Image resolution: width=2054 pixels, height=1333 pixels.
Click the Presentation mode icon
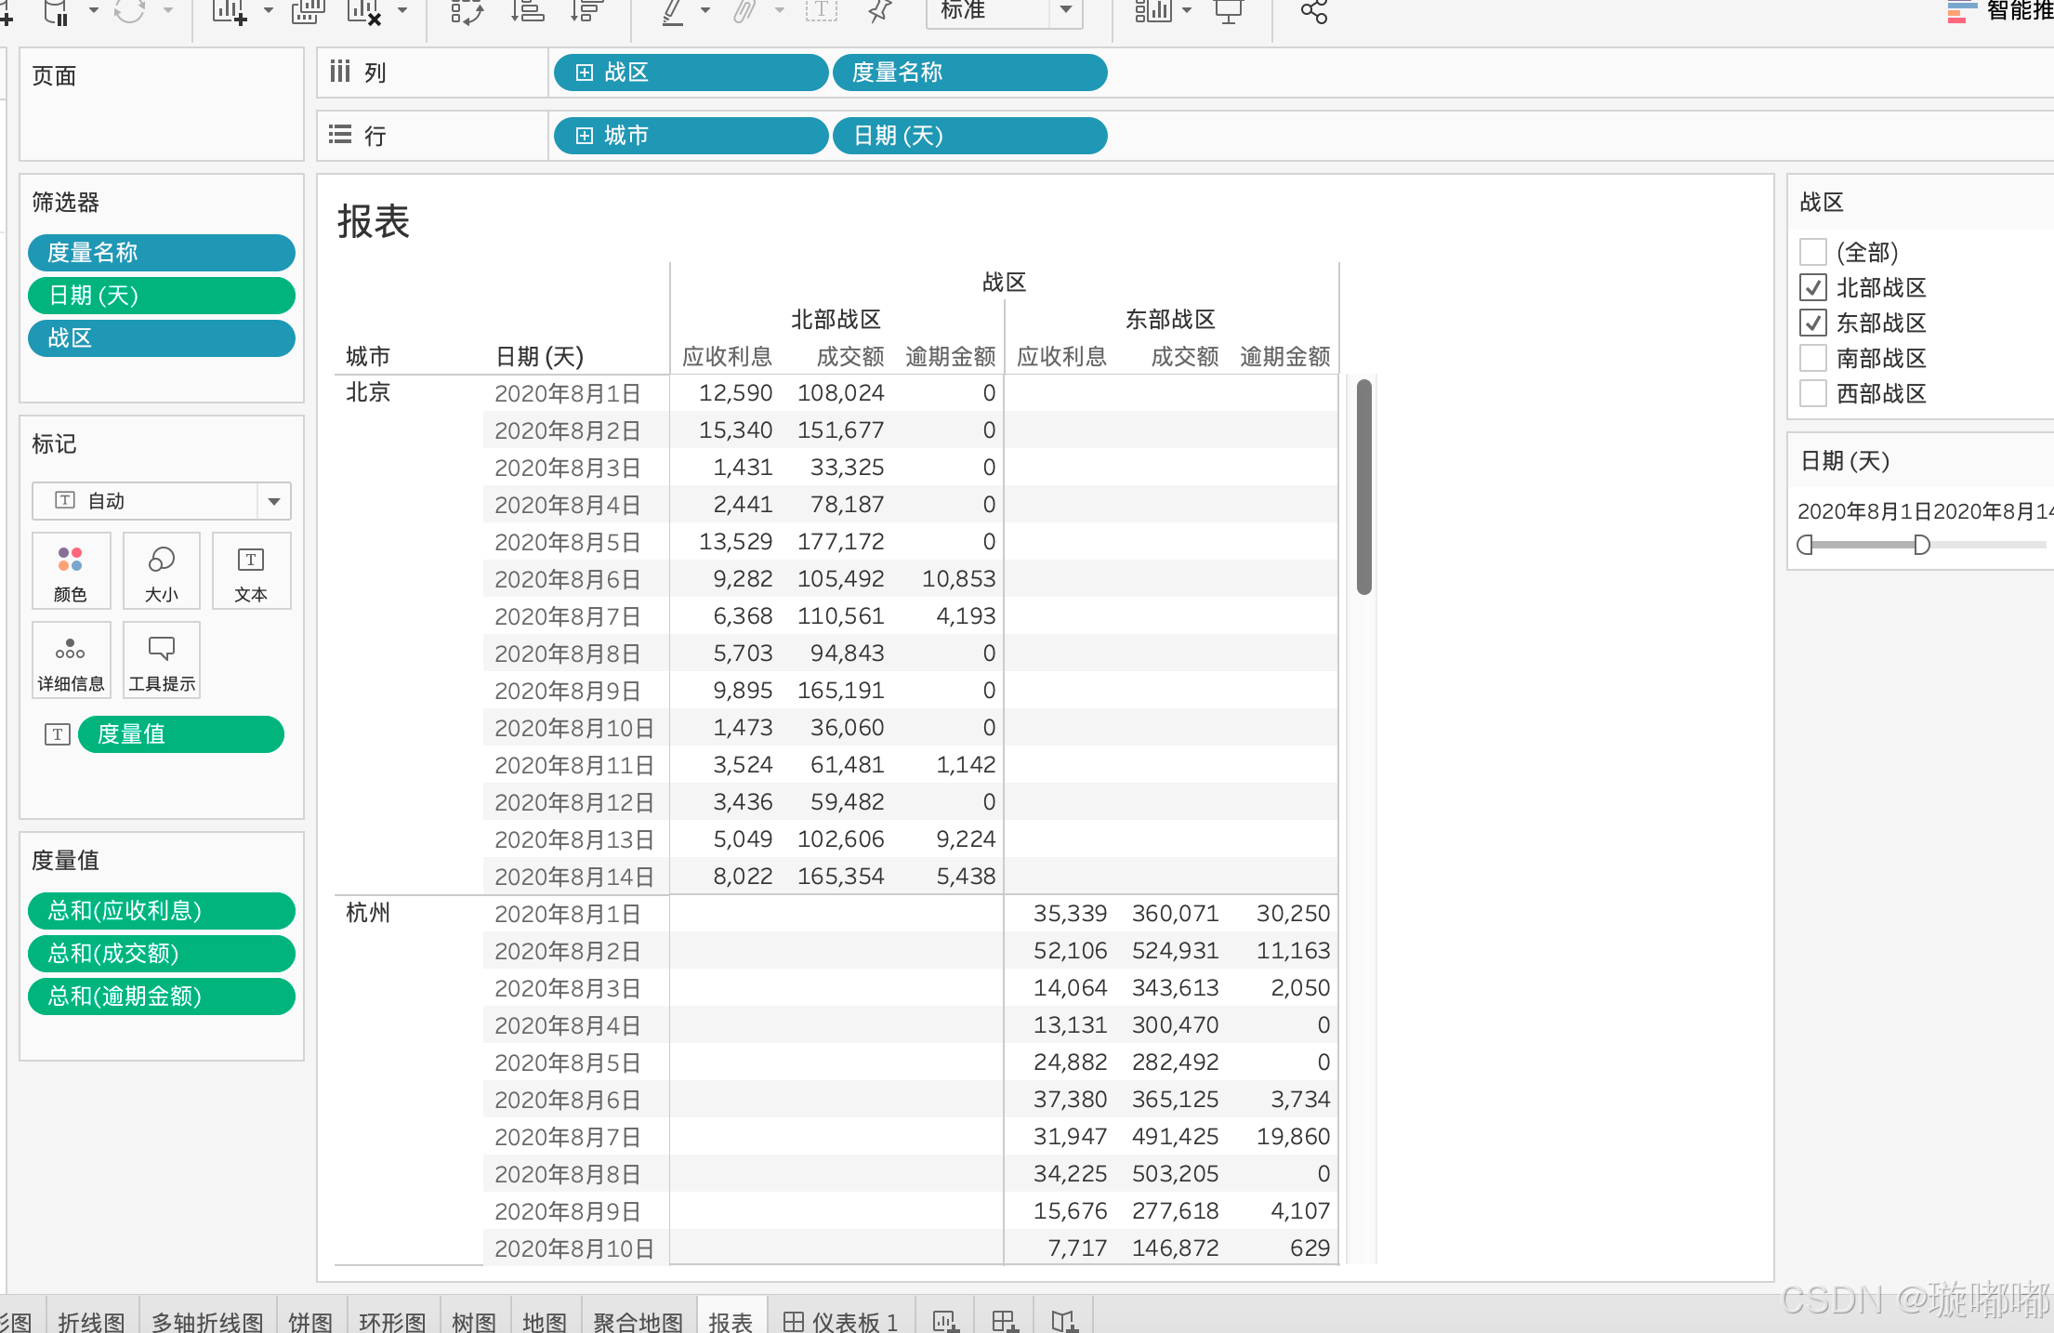[x=1229, y=12]
